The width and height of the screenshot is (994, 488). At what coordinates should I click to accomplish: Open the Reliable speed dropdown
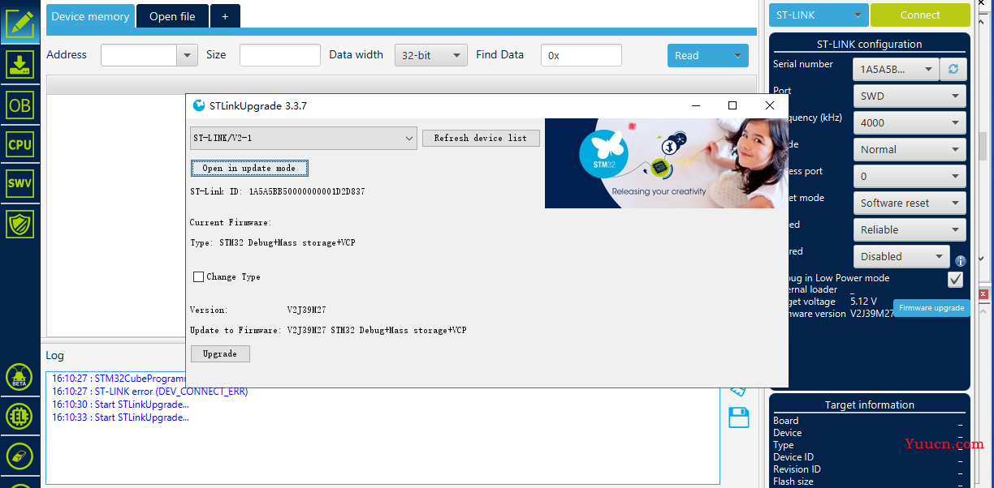910,229
